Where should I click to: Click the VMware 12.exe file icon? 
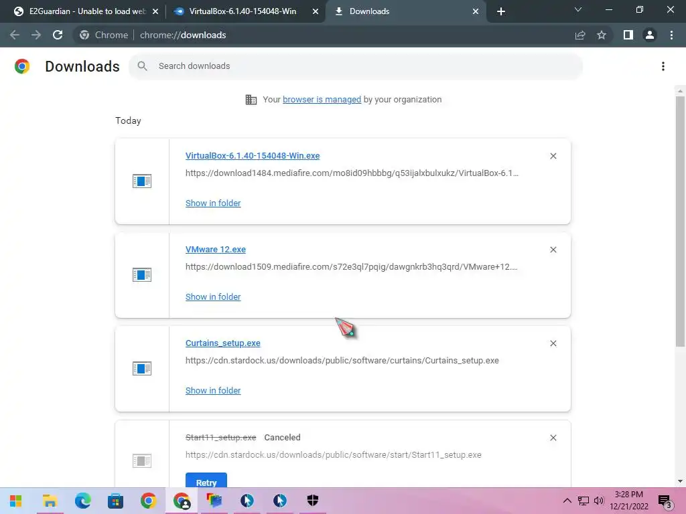pyautogui.click(x=142, y=275)
